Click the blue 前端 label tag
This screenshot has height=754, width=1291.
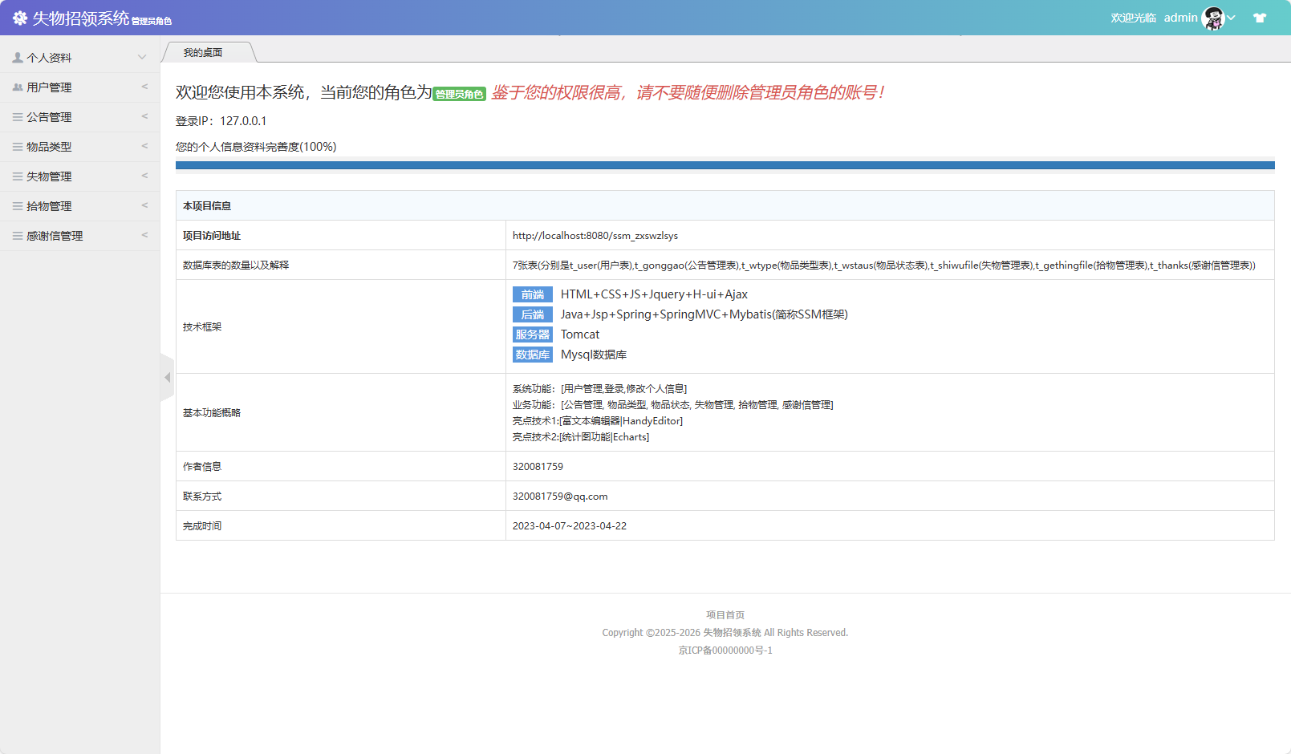point(532,294)
